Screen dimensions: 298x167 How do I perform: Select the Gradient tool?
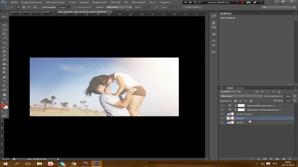point(4,64)
